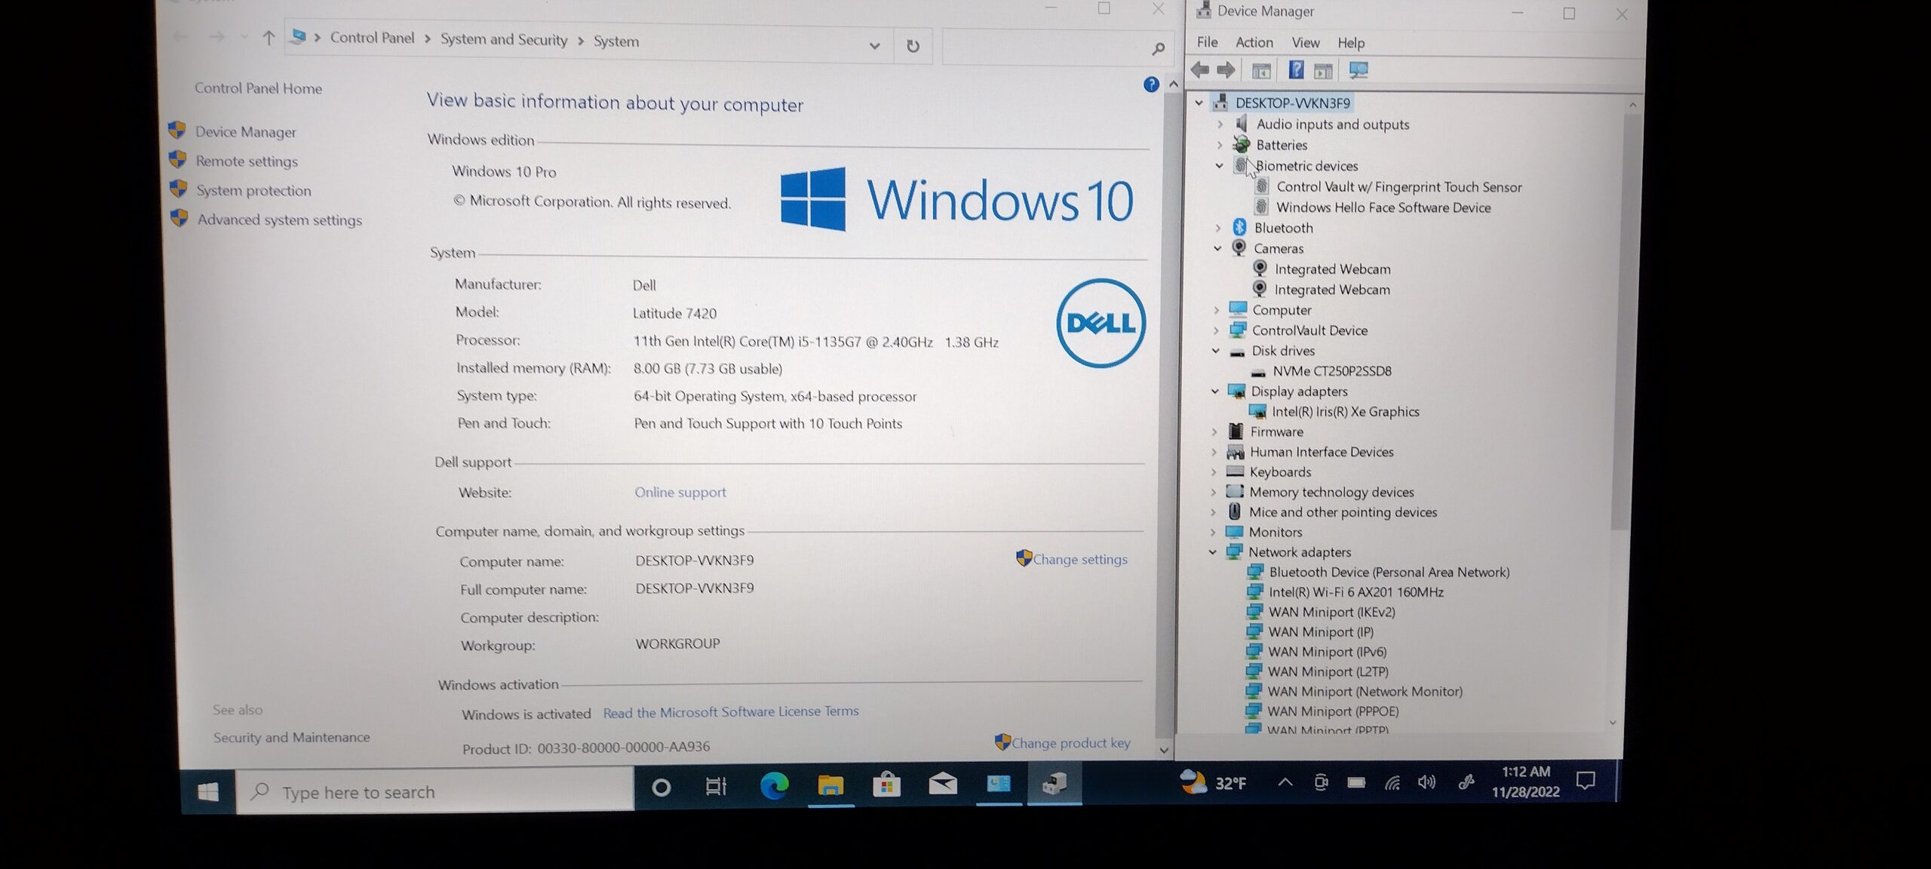The image size is (1931, 869).
Task: Collapse the Disk drives node
Action: pos(1215,350)
